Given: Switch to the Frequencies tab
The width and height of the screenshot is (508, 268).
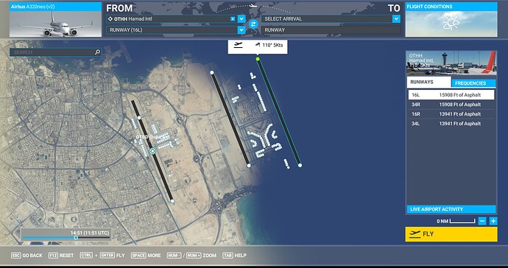Looking at the screenshot, I should point(473,83).
